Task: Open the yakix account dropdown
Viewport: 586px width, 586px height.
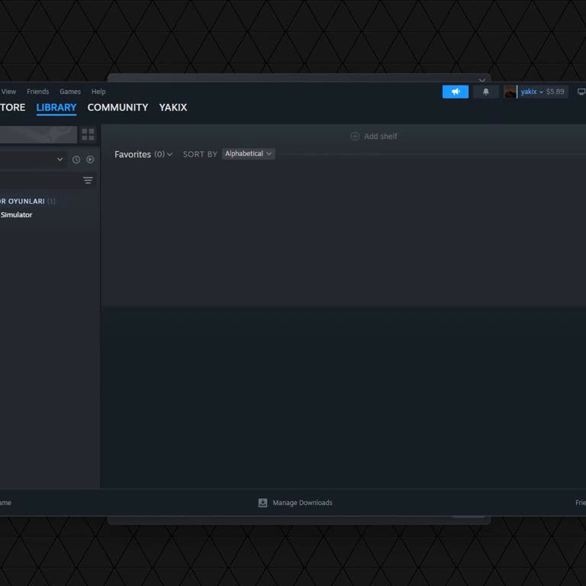Action: click(x=532, y=92)
